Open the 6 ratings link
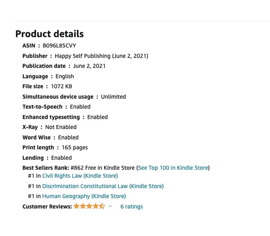270x236 pixels. [131, 206]
